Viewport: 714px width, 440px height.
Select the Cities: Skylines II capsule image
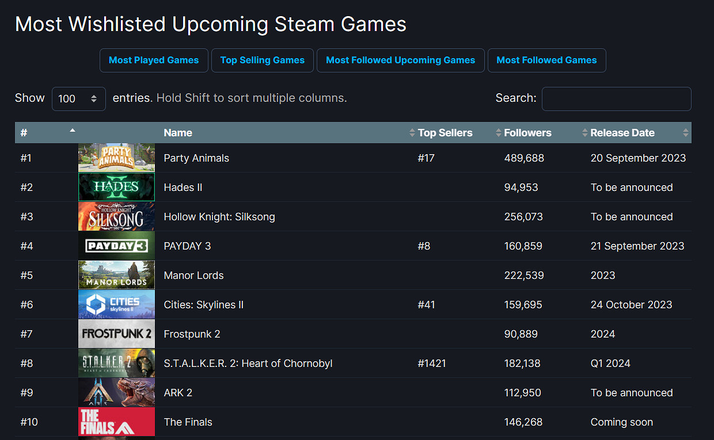point(116,304)
